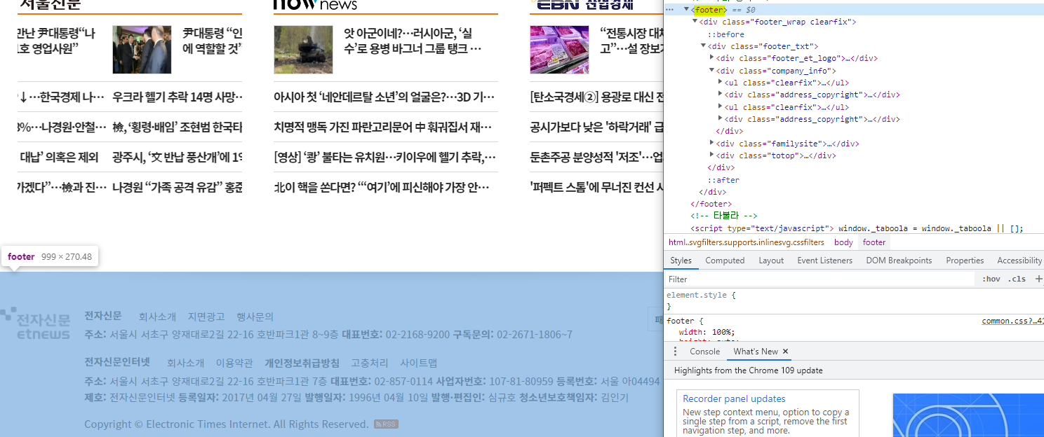Screen dimensions: 1044x437
Task: Expand the familysite div node
Action: point(711,144)
